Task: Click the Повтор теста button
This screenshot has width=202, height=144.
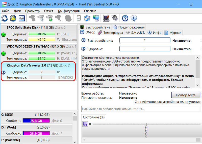Action: (x=186, y=95)
